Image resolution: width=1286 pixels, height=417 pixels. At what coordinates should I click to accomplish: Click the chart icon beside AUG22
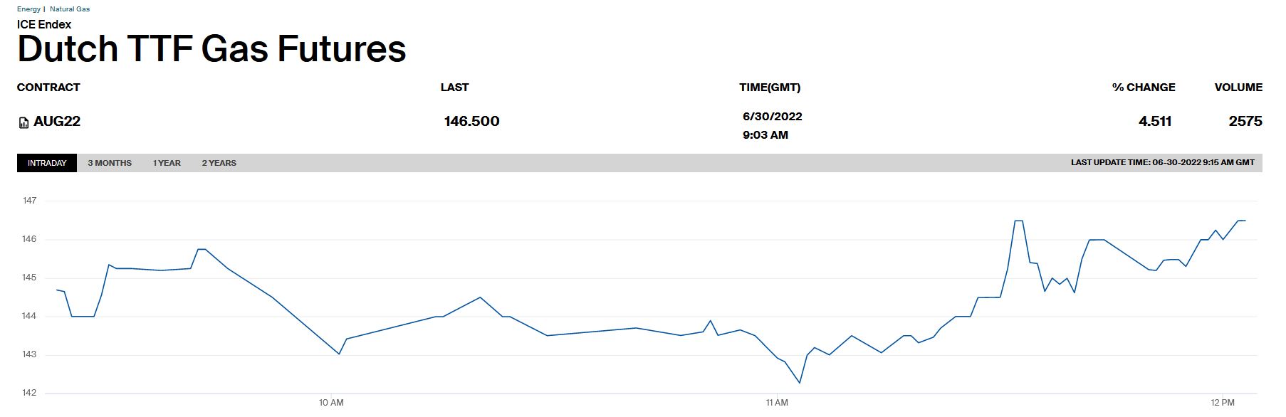(x=23, y=122)
